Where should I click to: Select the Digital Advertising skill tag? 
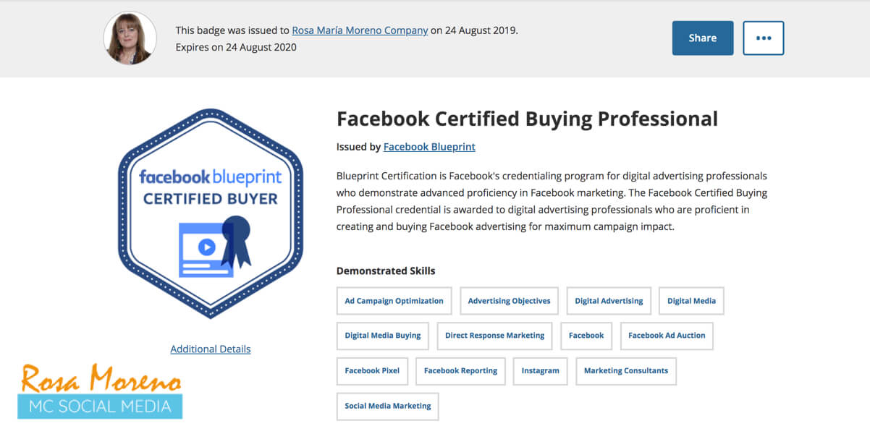click(x=609, y=300)
